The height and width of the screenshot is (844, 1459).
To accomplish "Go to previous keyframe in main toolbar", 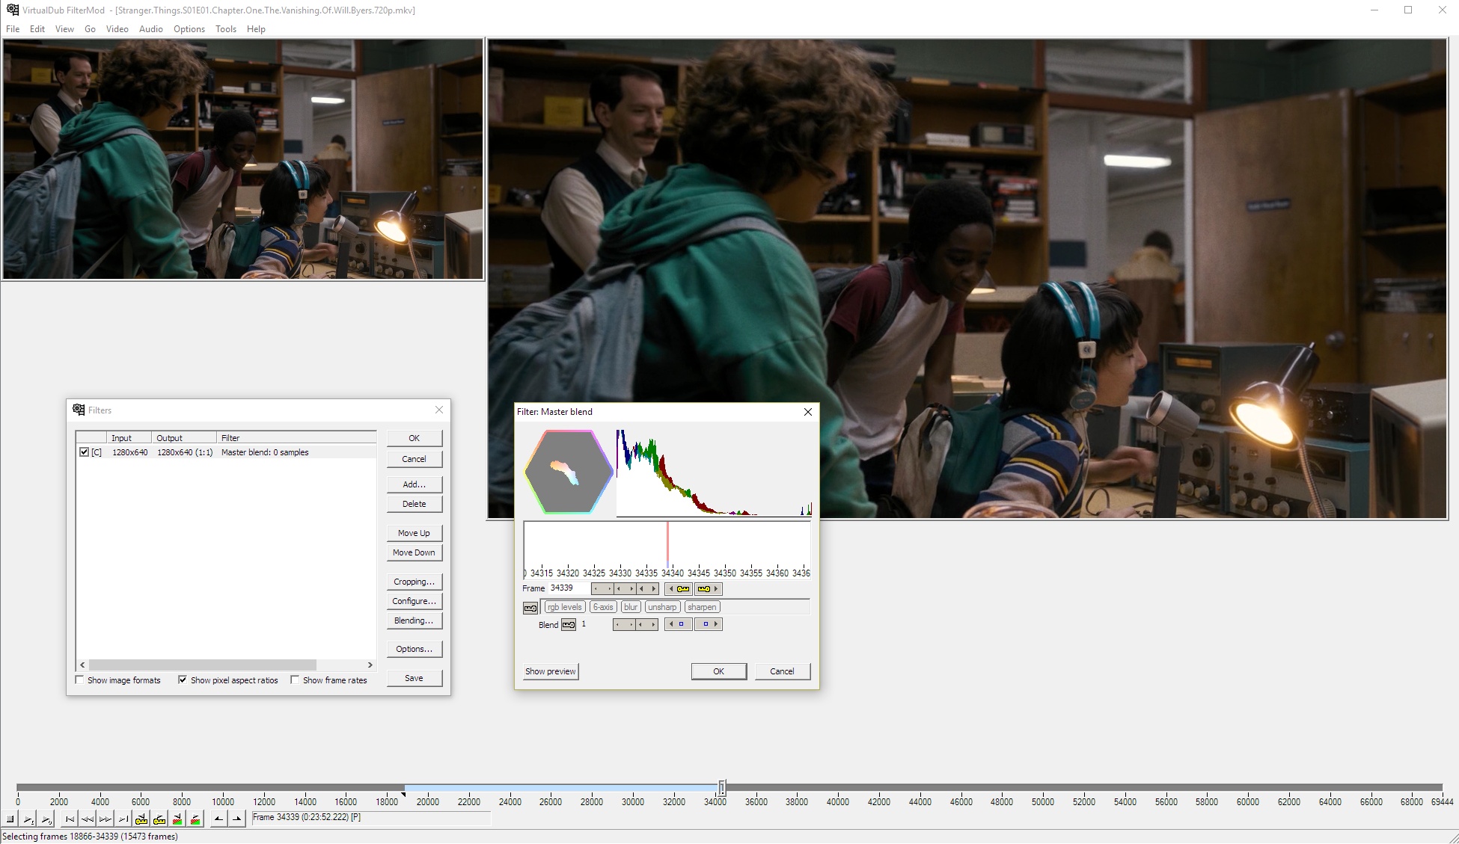I will pyautogui.click(x=141, y=819).
